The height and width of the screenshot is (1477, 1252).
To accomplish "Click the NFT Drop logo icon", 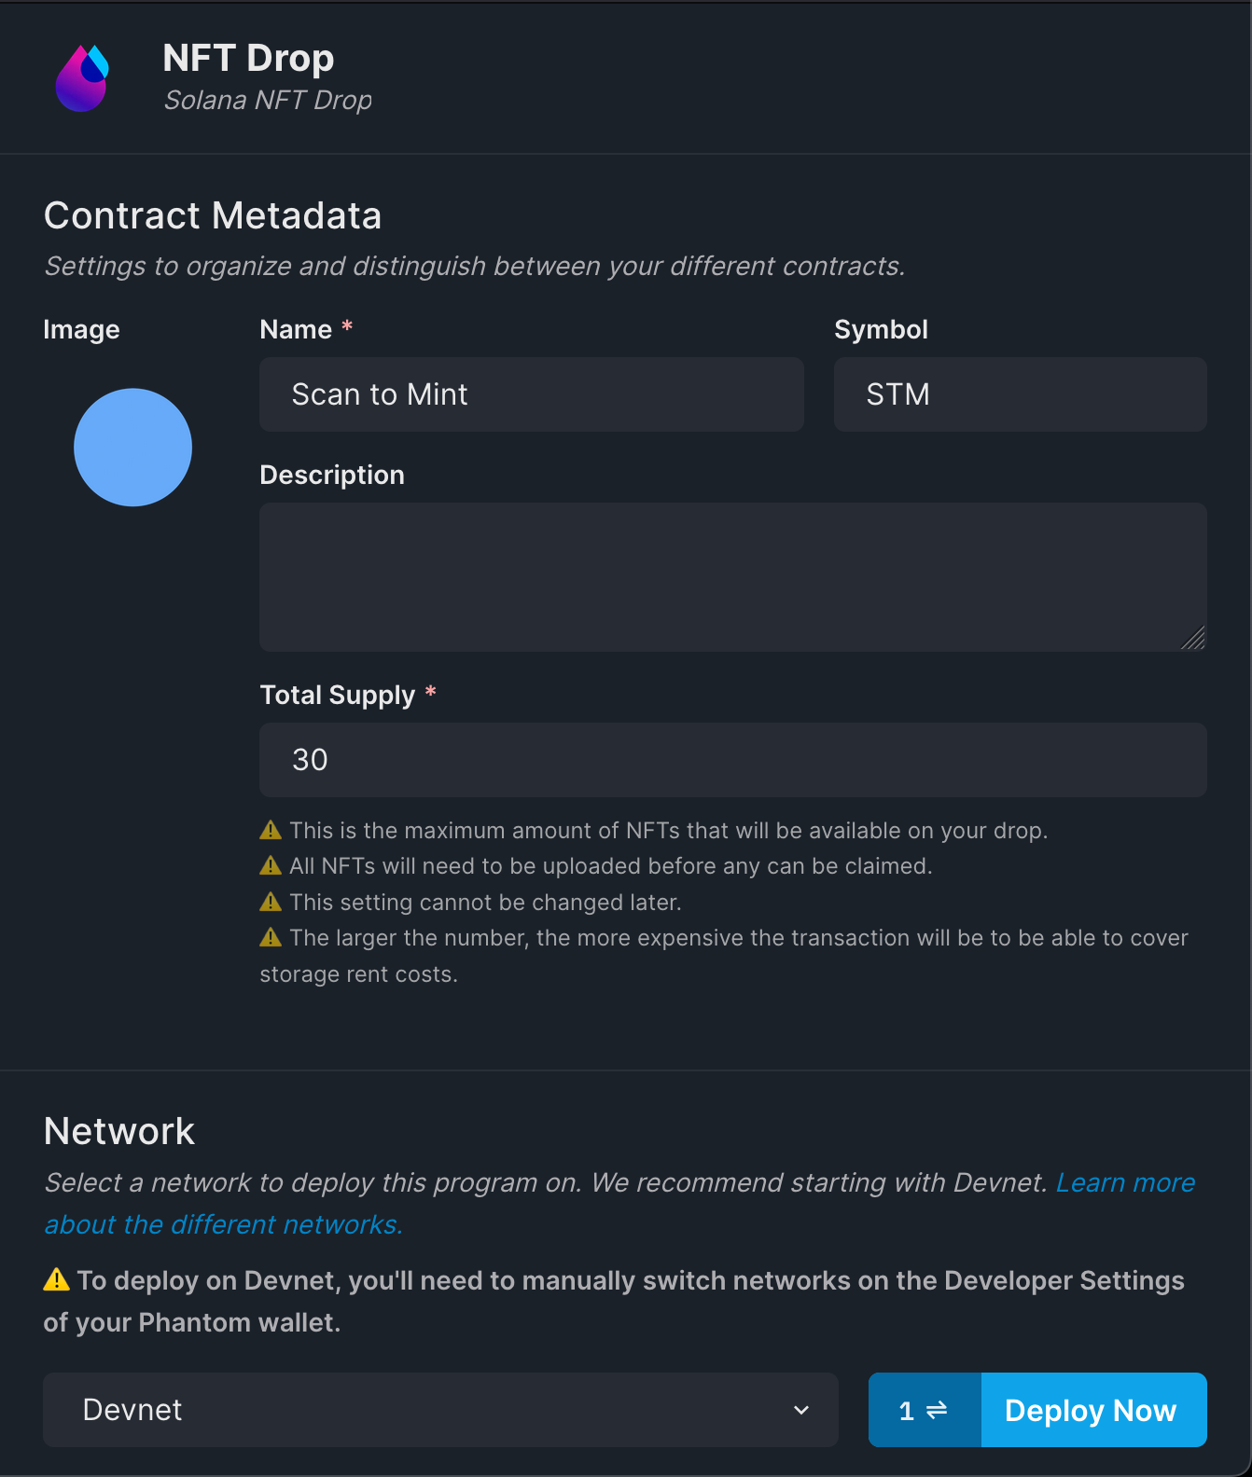I will pos(82,78).
